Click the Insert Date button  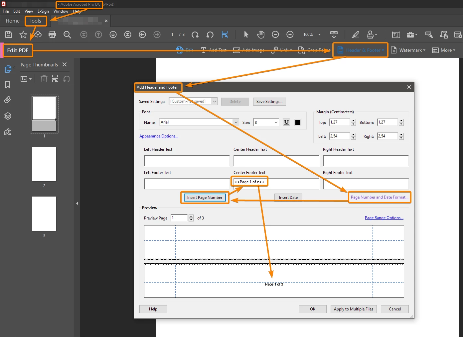288,197
